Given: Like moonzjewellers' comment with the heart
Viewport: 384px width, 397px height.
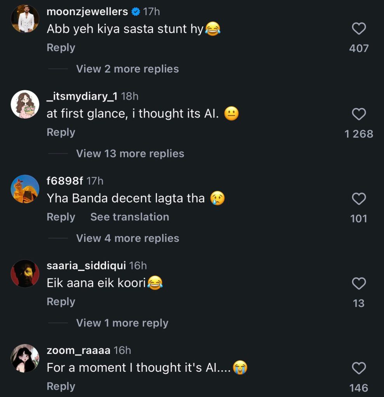Looking at the screenshot, I should coord(359,29).
